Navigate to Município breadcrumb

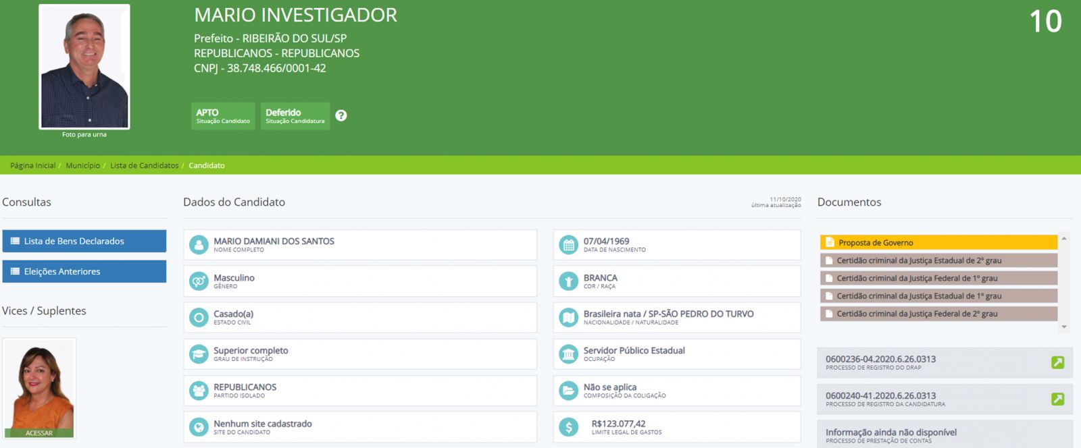point(82,165)
